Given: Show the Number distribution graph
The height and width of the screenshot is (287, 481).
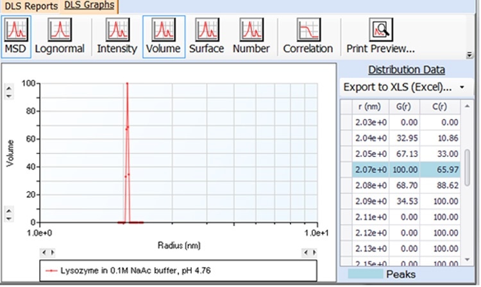Looking at the screenshot, I should [251, 36].
